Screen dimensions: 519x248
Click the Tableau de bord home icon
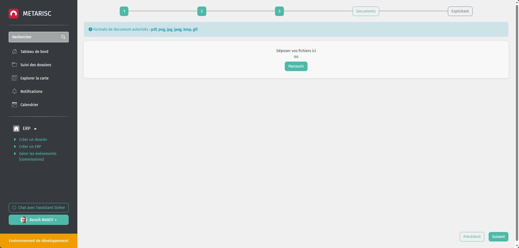point(15,52)
